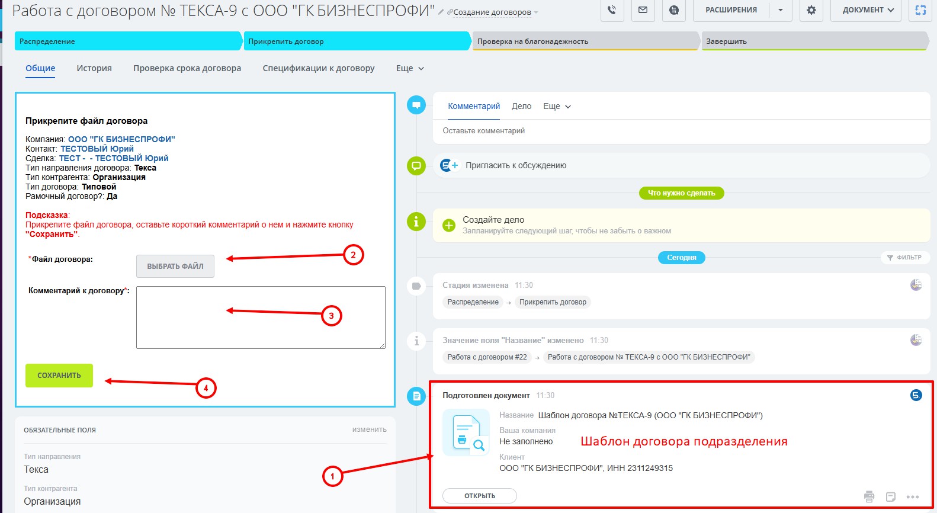Image resolution: width=937 pixels, height=513 pixels.
Task: Expand the Еще menu in top tabs
Action: click(410, 68)
